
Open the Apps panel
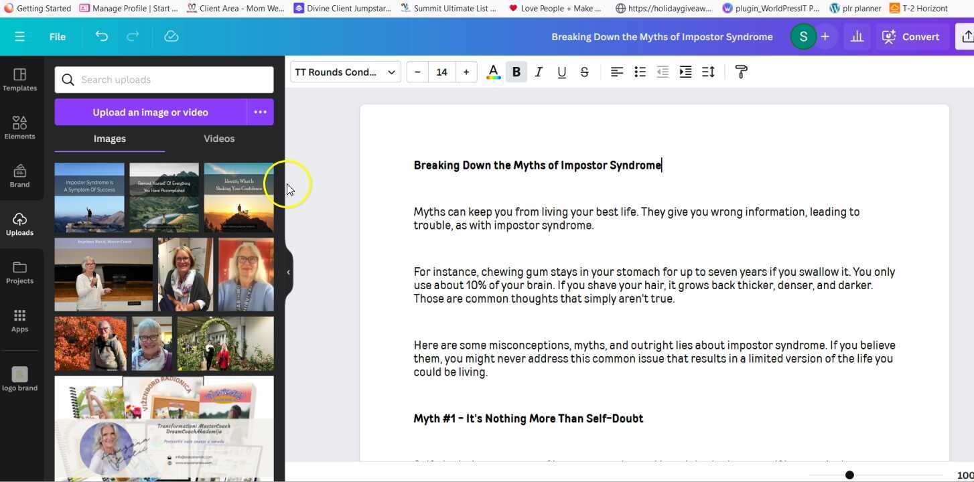click(x=19, y=321)
